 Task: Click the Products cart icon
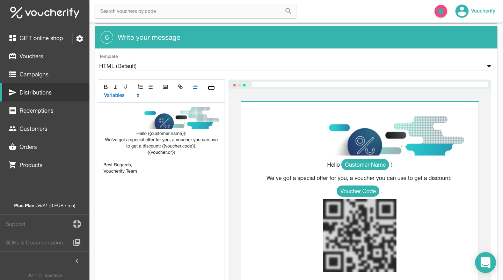[x=13, y=165]
